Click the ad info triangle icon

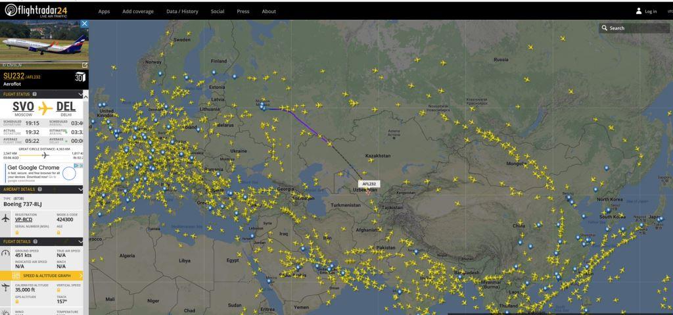(76, 166)
